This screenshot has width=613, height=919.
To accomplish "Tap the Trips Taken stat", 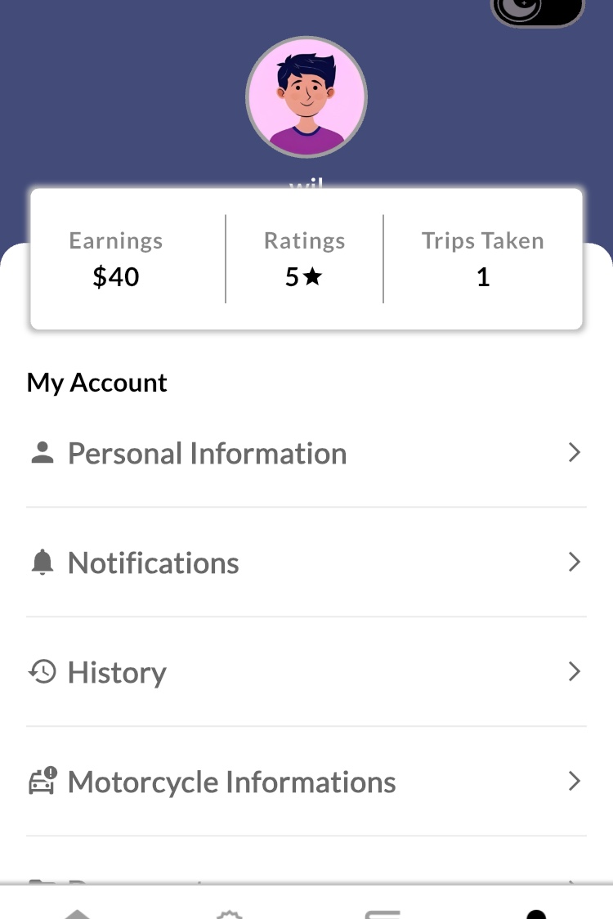I will pyautogui.click(x=482, y=260).
